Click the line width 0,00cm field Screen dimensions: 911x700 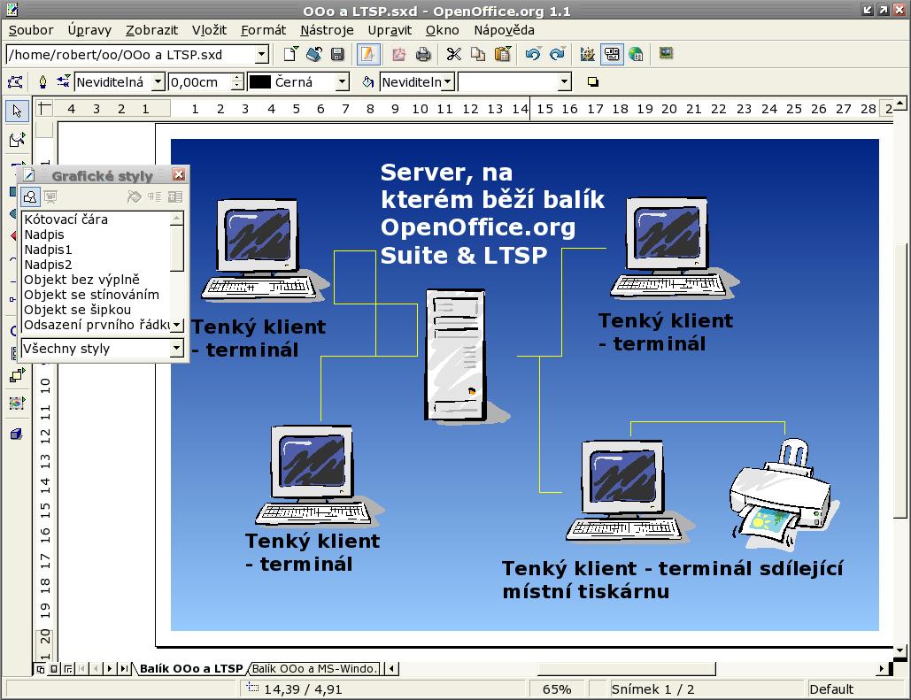click(x=199, y=82)
